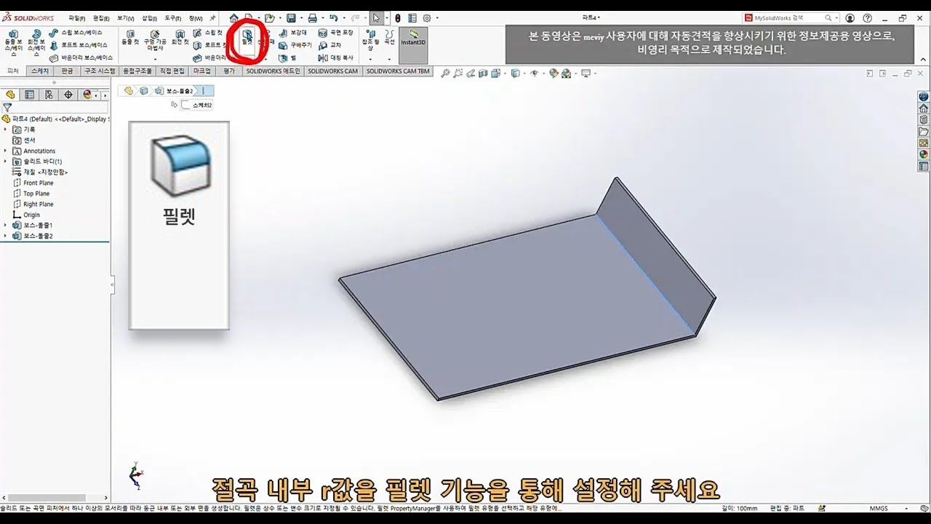Open 삽입(I) menu
This screenshot has width=931, height=524.
(149, 17)
